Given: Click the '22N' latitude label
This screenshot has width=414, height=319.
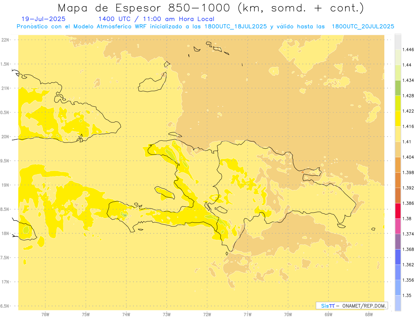Looking at the screenshot, I should (x=5, y=40).
